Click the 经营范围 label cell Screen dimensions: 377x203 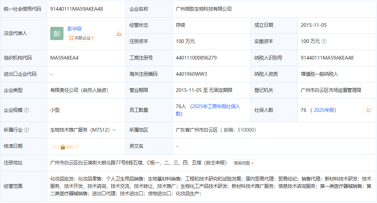pos(23,186)
